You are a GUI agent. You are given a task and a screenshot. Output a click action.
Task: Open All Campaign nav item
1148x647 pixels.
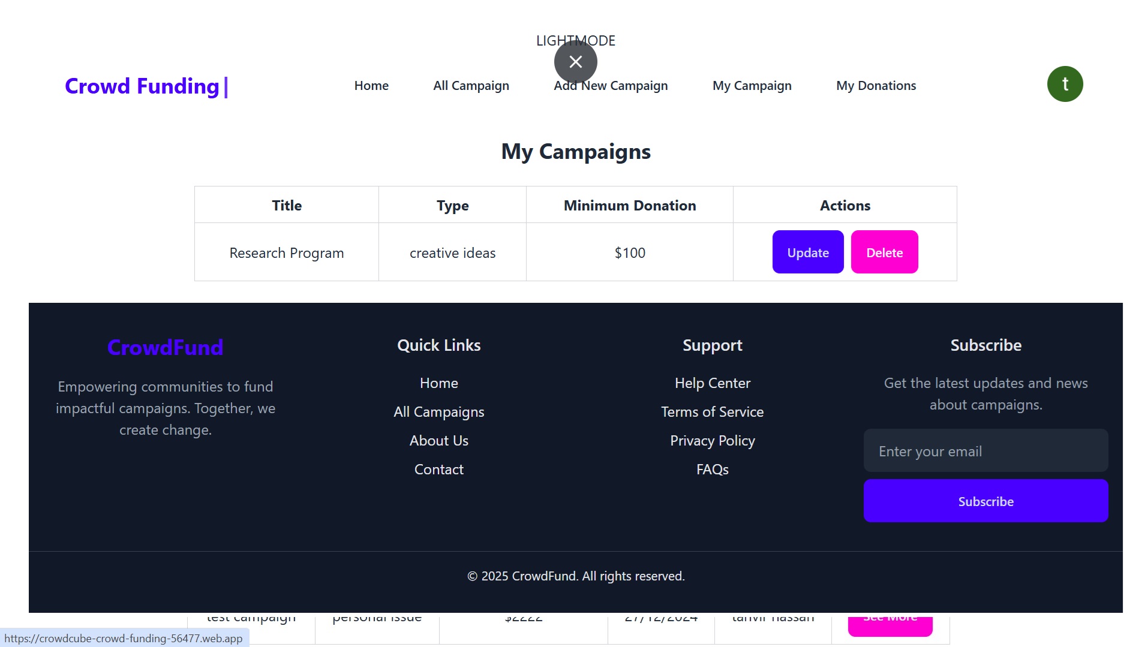point(471,86)
